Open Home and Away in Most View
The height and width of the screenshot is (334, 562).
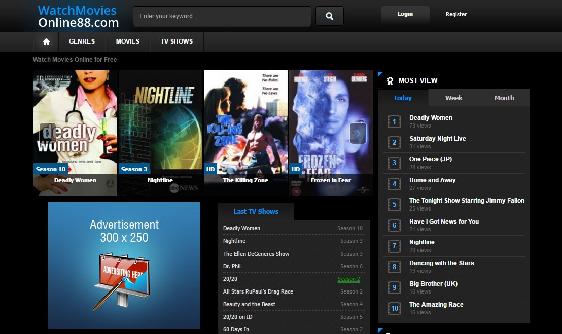pyautogui.click(x=432, y=180)
